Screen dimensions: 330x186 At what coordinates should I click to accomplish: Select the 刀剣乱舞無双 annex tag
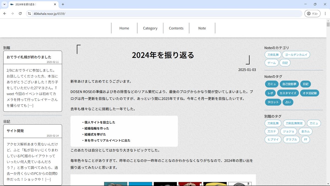[x=294, y=123]
